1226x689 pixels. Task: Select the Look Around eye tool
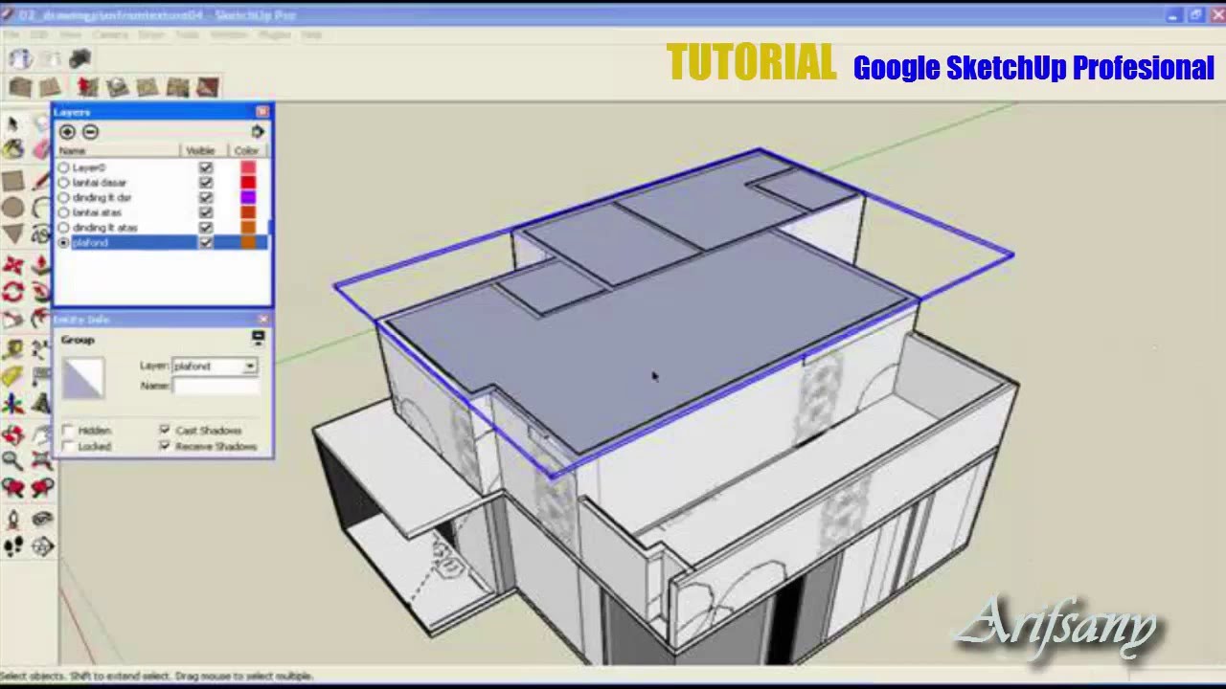[41, 520]
